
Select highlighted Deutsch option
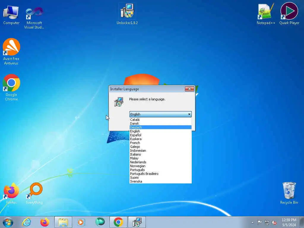click(x=161, y=127)
